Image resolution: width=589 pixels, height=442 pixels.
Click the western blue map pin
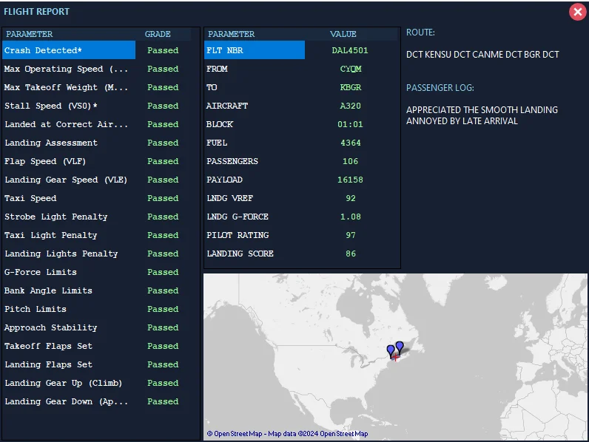(391, 350)
